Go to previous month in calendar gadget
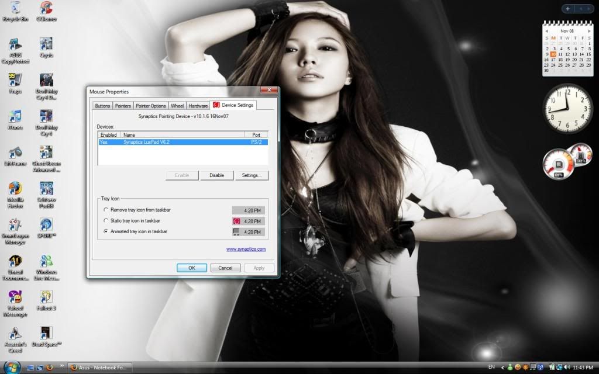 coord(547,31)
